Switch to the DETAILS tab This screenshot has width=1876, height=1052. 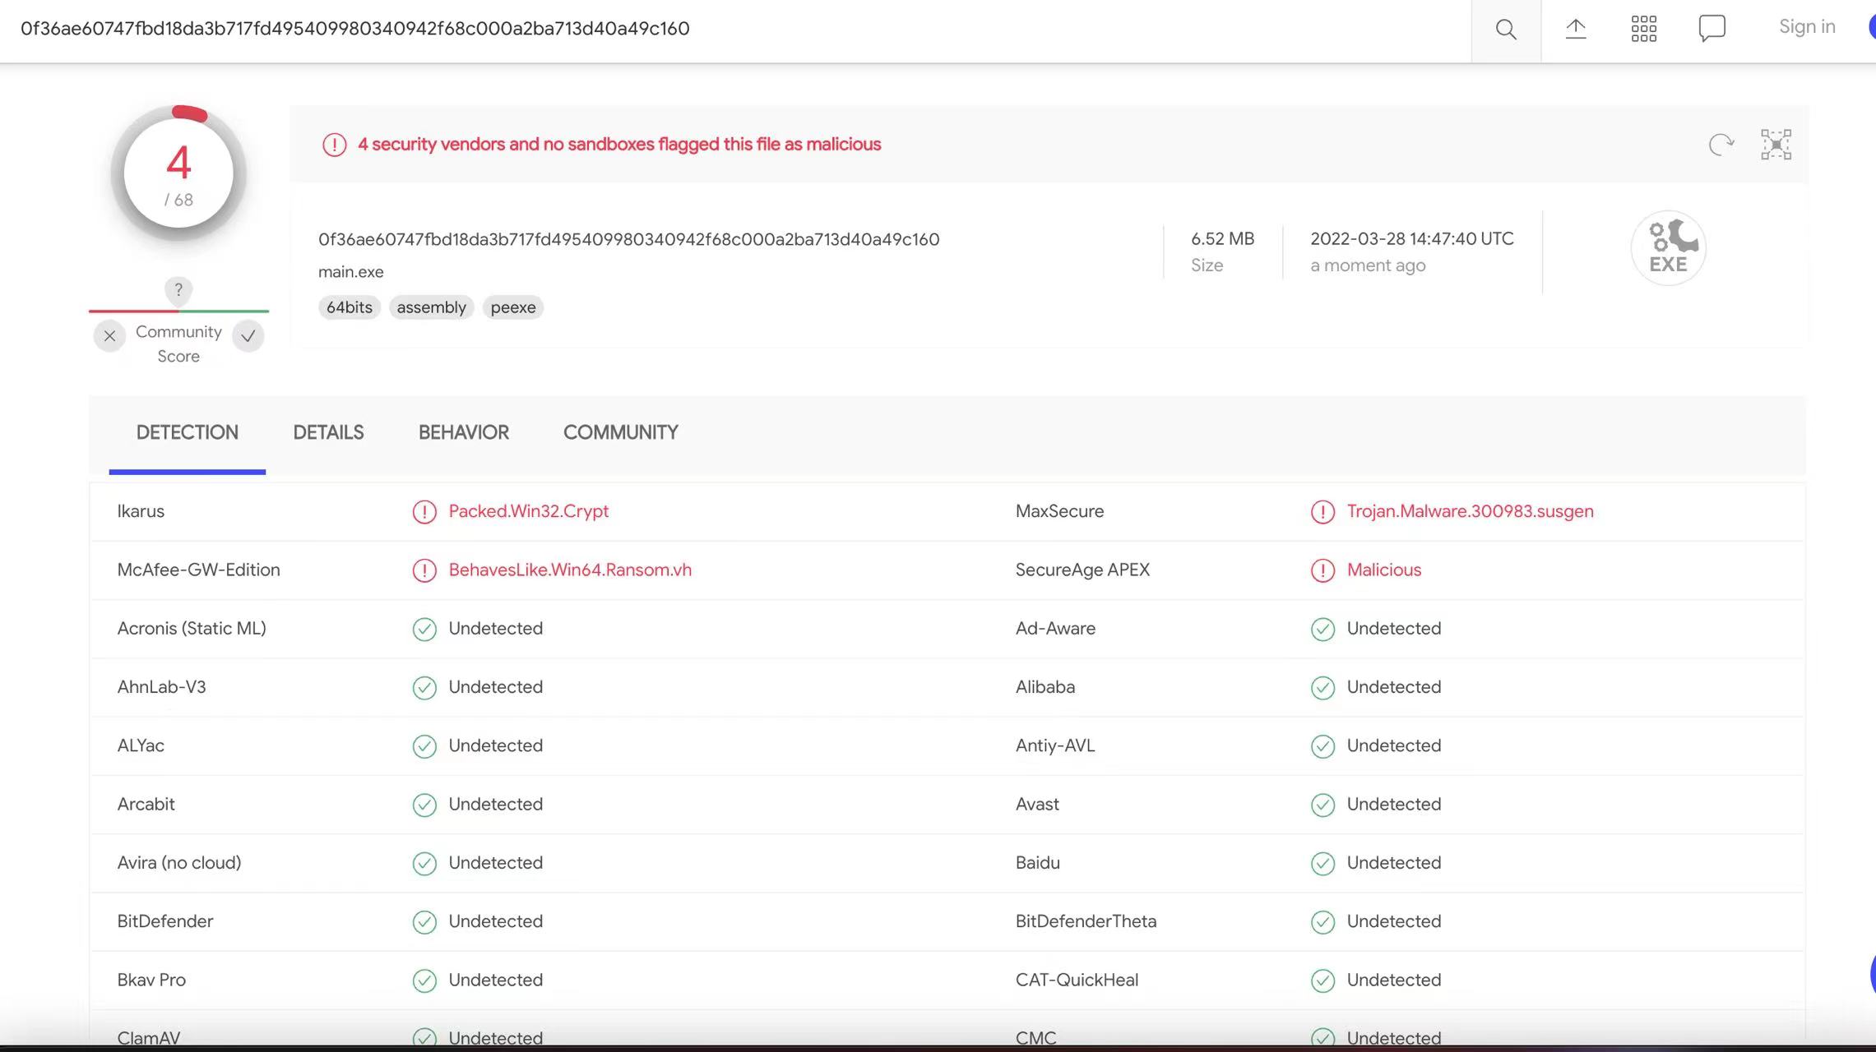[328, 433]
